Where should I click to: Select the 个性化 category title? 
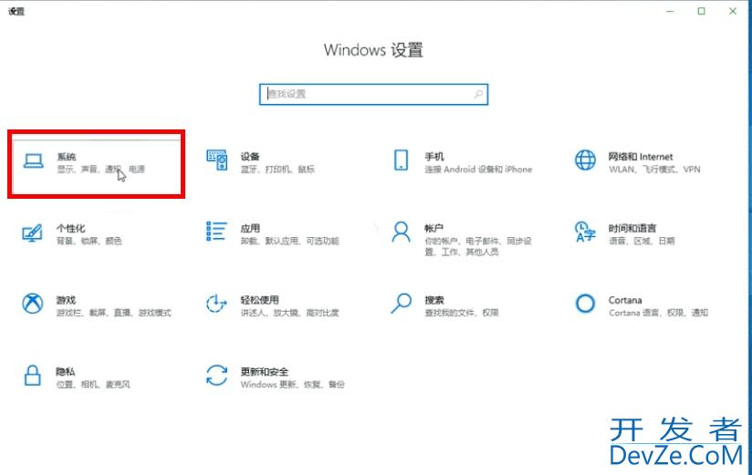coord(71,228)
